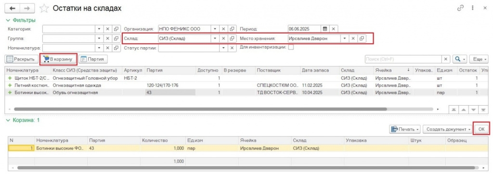This screenshot has width=493, height=174.
Task: Confirm the basket with OK
Action: pyautogui.click(x=481, y=129)
